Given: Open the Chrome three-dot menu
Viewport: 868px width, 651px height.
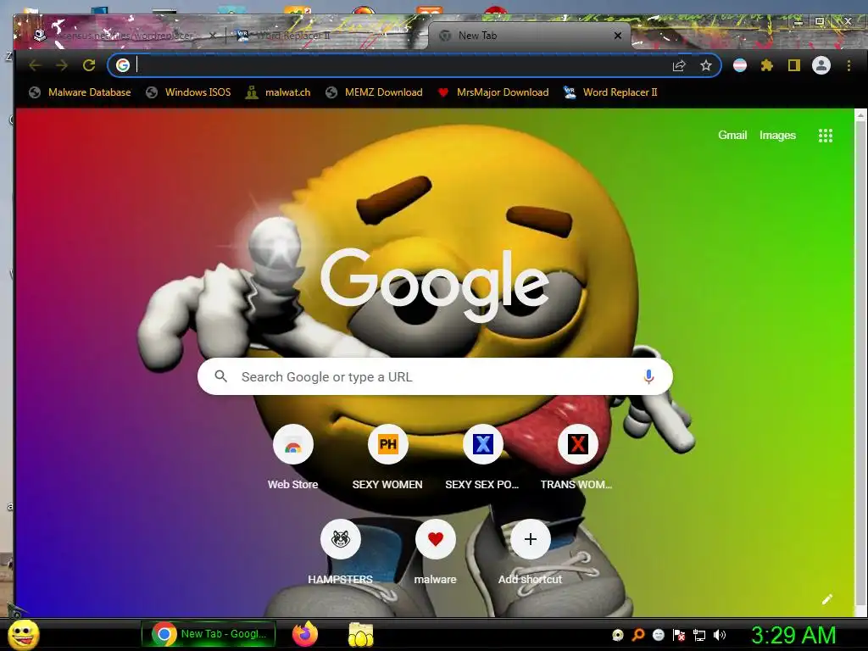Looking at the screenshot, I should 849,65.
